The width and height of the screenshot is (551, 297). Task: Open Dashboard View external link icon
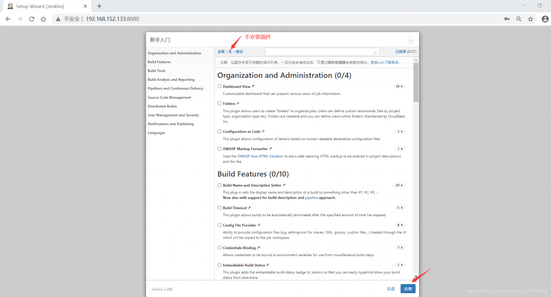(x=253, y=86)
